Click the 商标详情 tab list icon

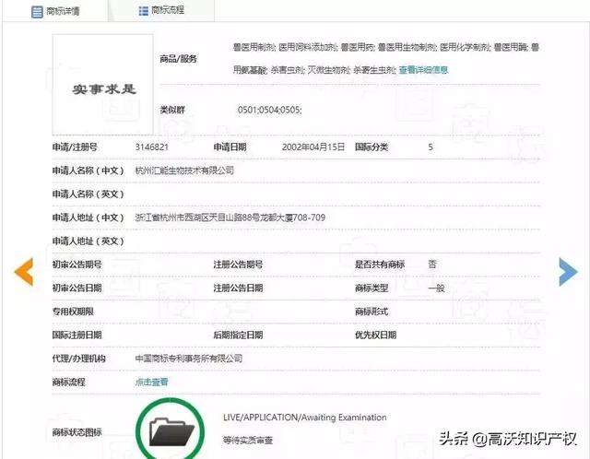[37, 12]
